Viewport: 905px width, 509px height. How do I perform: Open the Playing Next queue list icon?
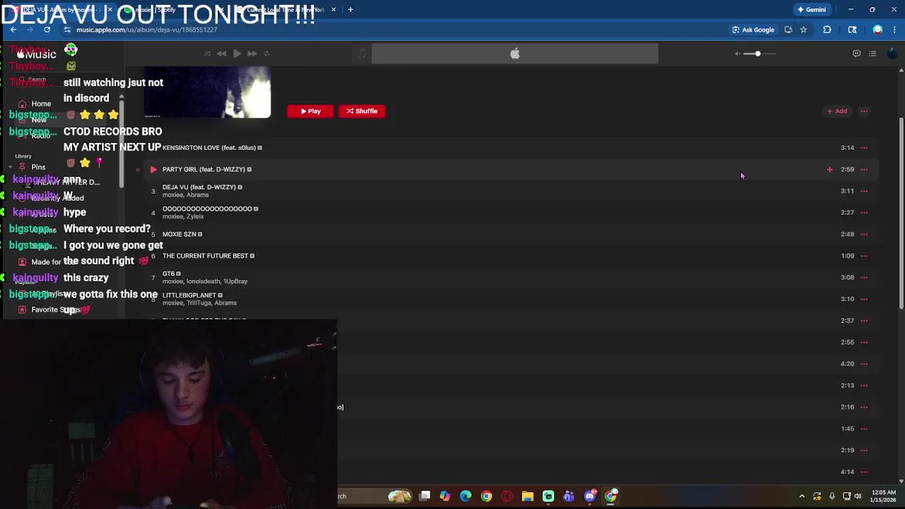872,54
